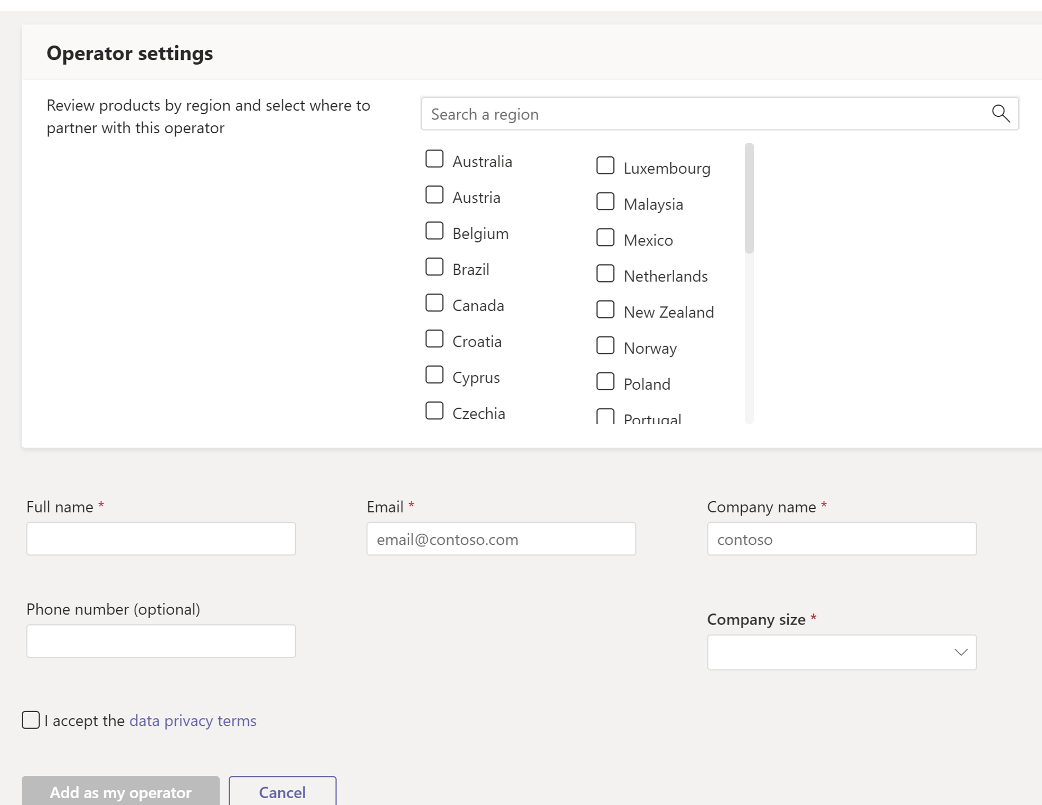The width and height of the screenshot is (1042, 805).
Task: Select the Belgium checkbox
Action: pyautogui.click(x=434, y=231)
